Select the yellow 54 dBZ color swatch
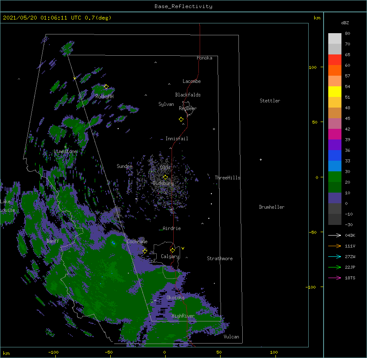The image size is (367, 358). point(335,91)
